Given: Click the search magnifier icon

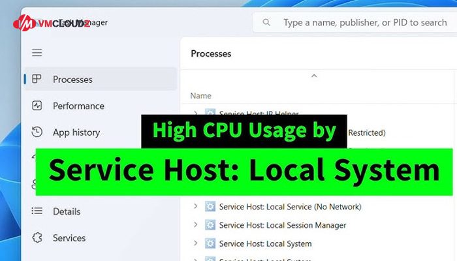Looking at the screenshot, I should [266, 22].
